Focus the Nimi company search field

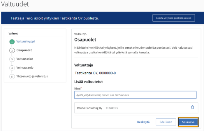coord(135,95)
